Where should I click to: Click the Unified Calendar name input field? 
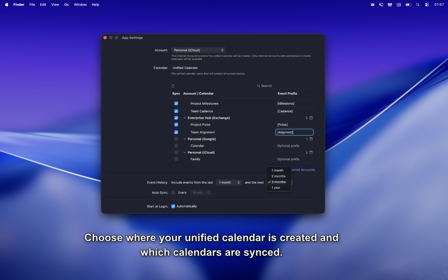(203, 68)
